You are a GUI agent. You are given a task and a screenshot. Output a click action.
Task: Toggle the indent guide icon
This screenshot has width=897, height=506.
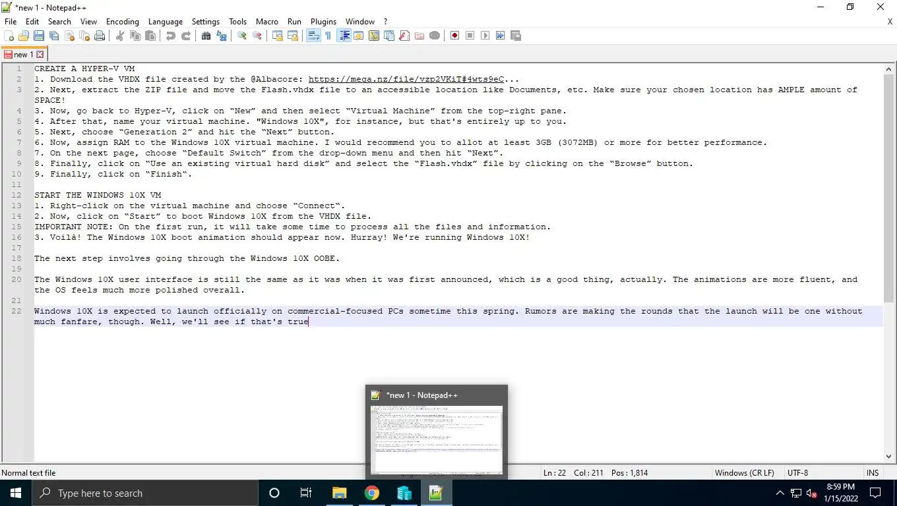coord(344,36)
